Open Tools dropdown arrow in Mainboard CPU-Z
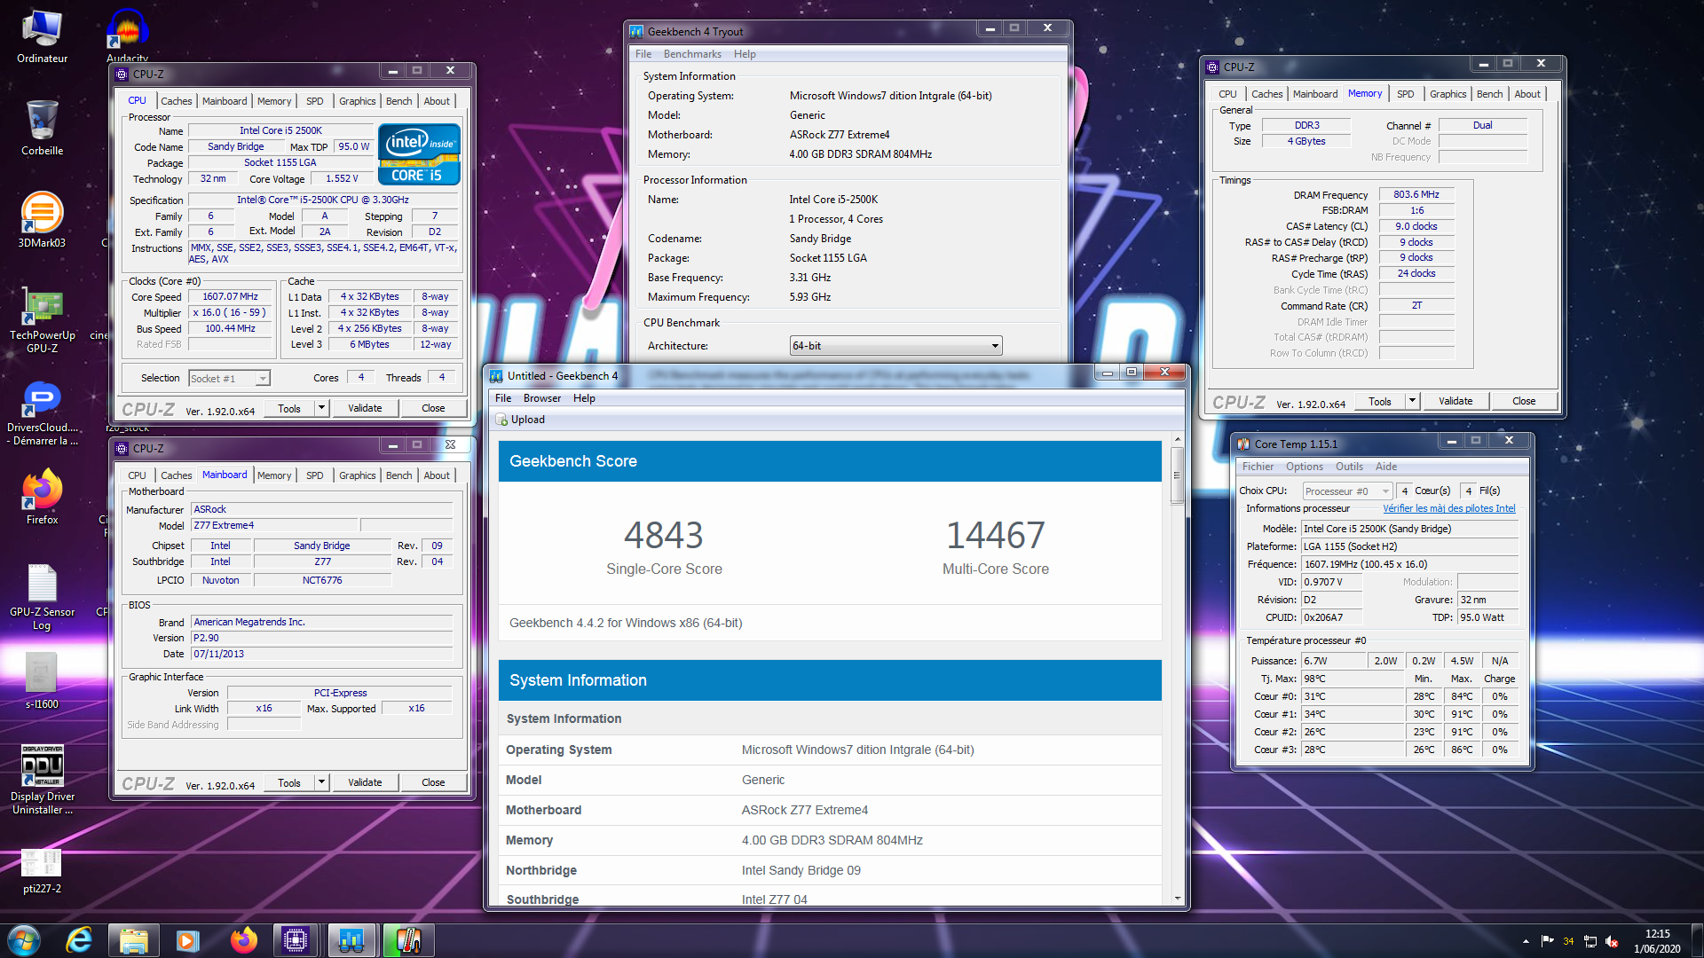The height and width of the screenshot is (958, 1704). [x=321, y=782]
